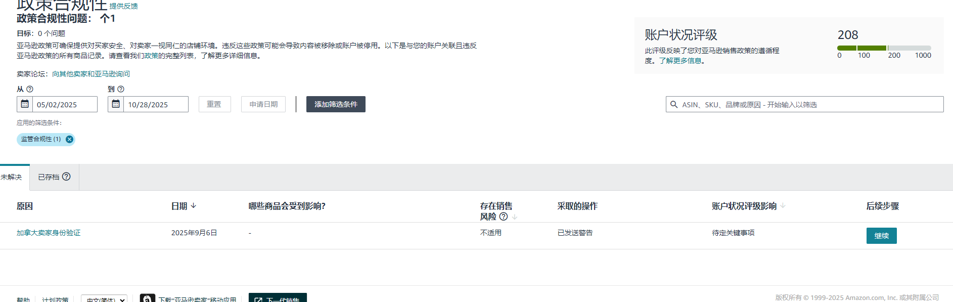Click the search magnifier icon in filter box

pos(674,104)
